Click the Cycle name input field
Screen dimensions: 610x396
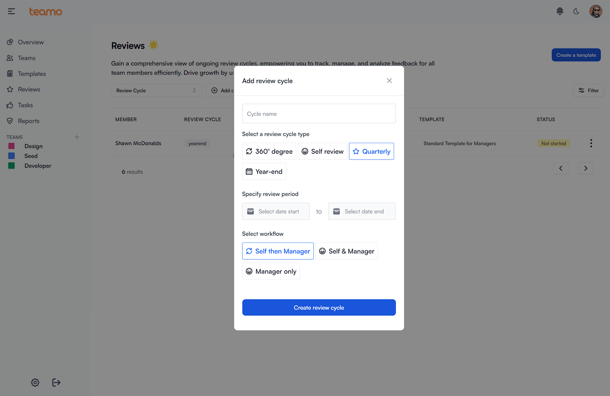pos(319,114)
